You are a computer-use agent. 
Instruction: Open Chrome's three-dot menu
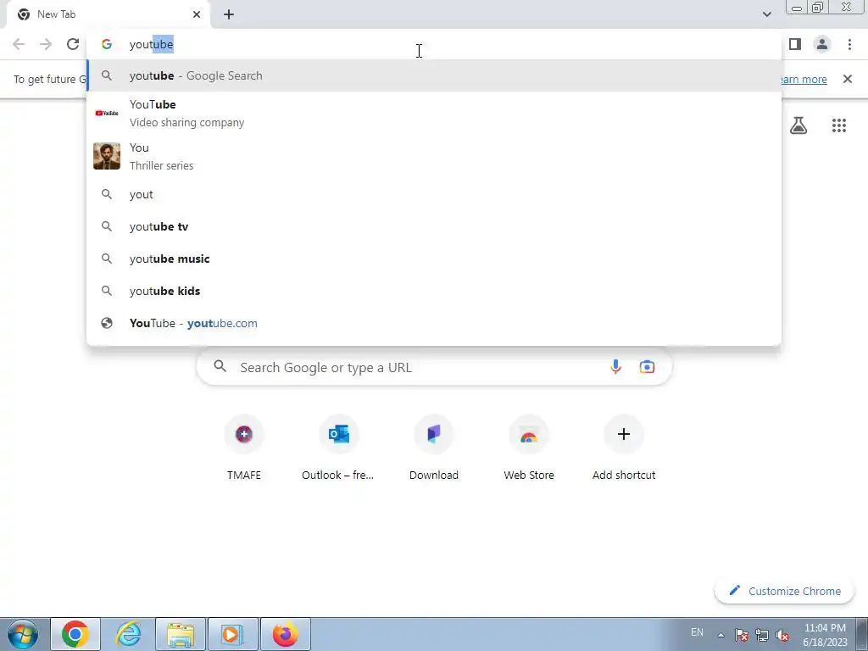point(849,44)
